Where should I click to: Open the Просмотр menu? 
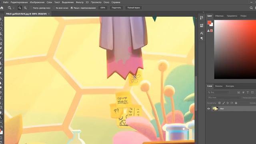[96, 2]
